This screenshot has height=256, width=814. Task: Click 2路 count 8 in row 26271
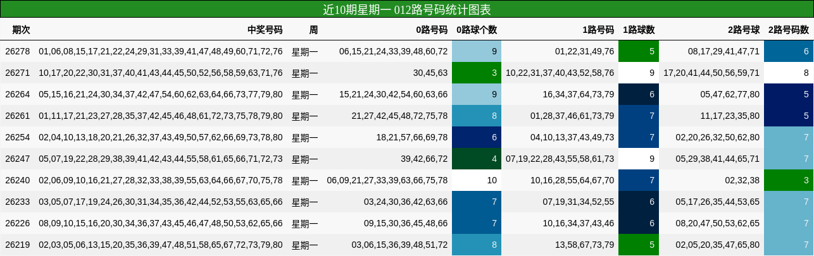(x=789, y=73)
